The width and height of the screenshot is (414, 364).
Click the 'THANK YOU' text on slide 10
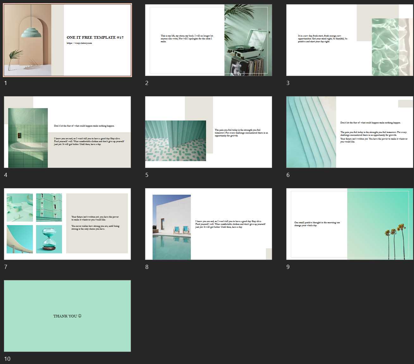[x=67, y=316]
